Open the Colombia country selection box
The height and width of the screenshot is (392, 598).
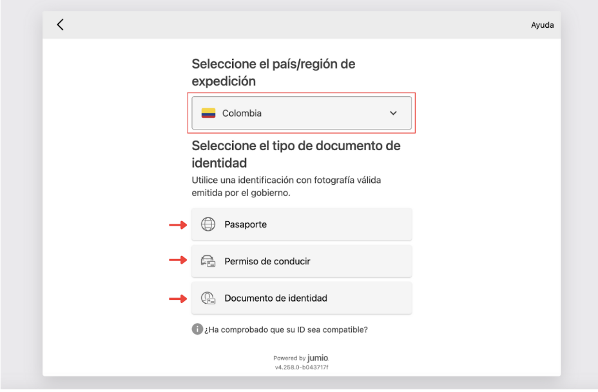[x=301, y=113]
